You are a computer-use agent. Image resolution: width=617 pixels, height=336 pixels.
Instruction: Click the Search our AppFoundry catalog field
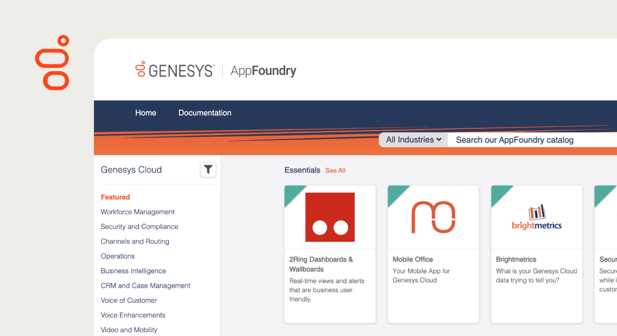pyautogui.click(x=532, y=140)
